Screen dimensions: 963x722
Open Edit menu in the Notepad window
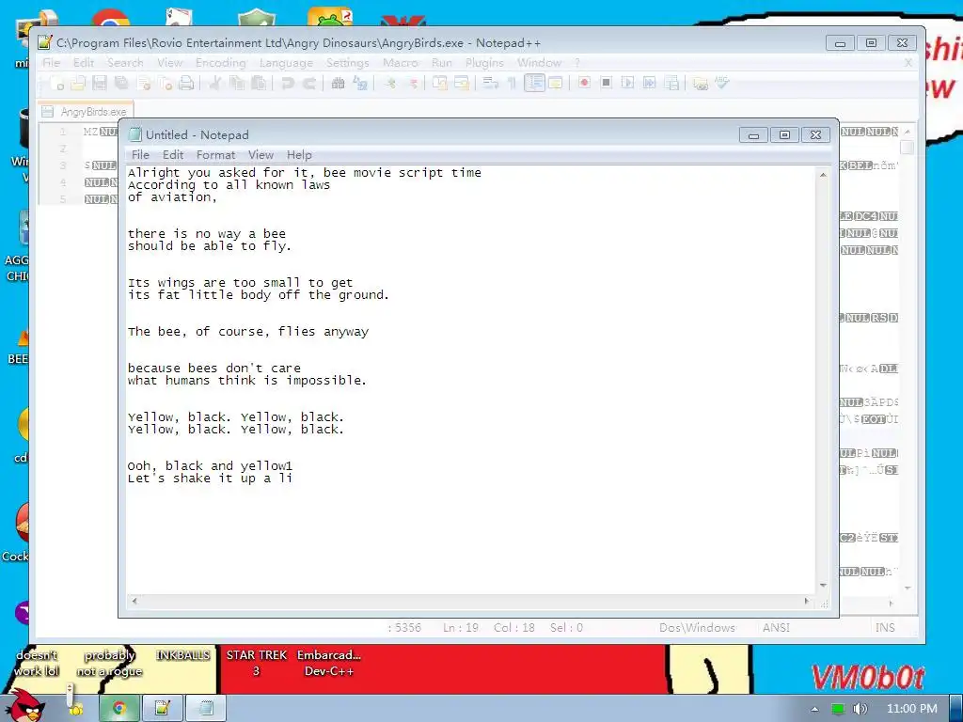173,155
